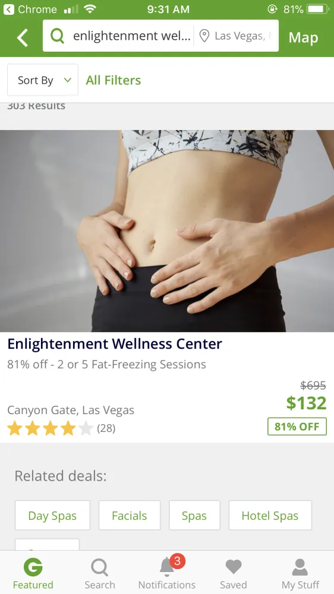Image resolution: width=334 pixels, height=594 pixels.
Task: Open All Filters
Action: (114, 80)
